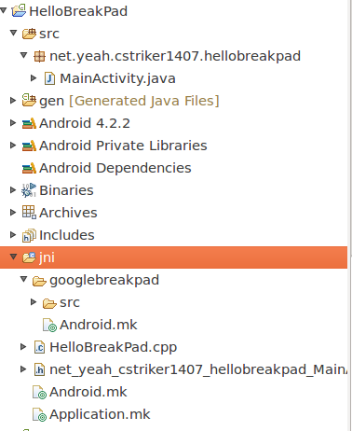Select the HelloBreakPad project label

78,11
